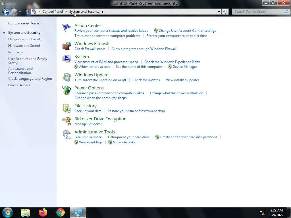The height and width of the screenshot is (218, 291).
Task: Open the Administrative Tools gear icon
Action: (66, 134)
